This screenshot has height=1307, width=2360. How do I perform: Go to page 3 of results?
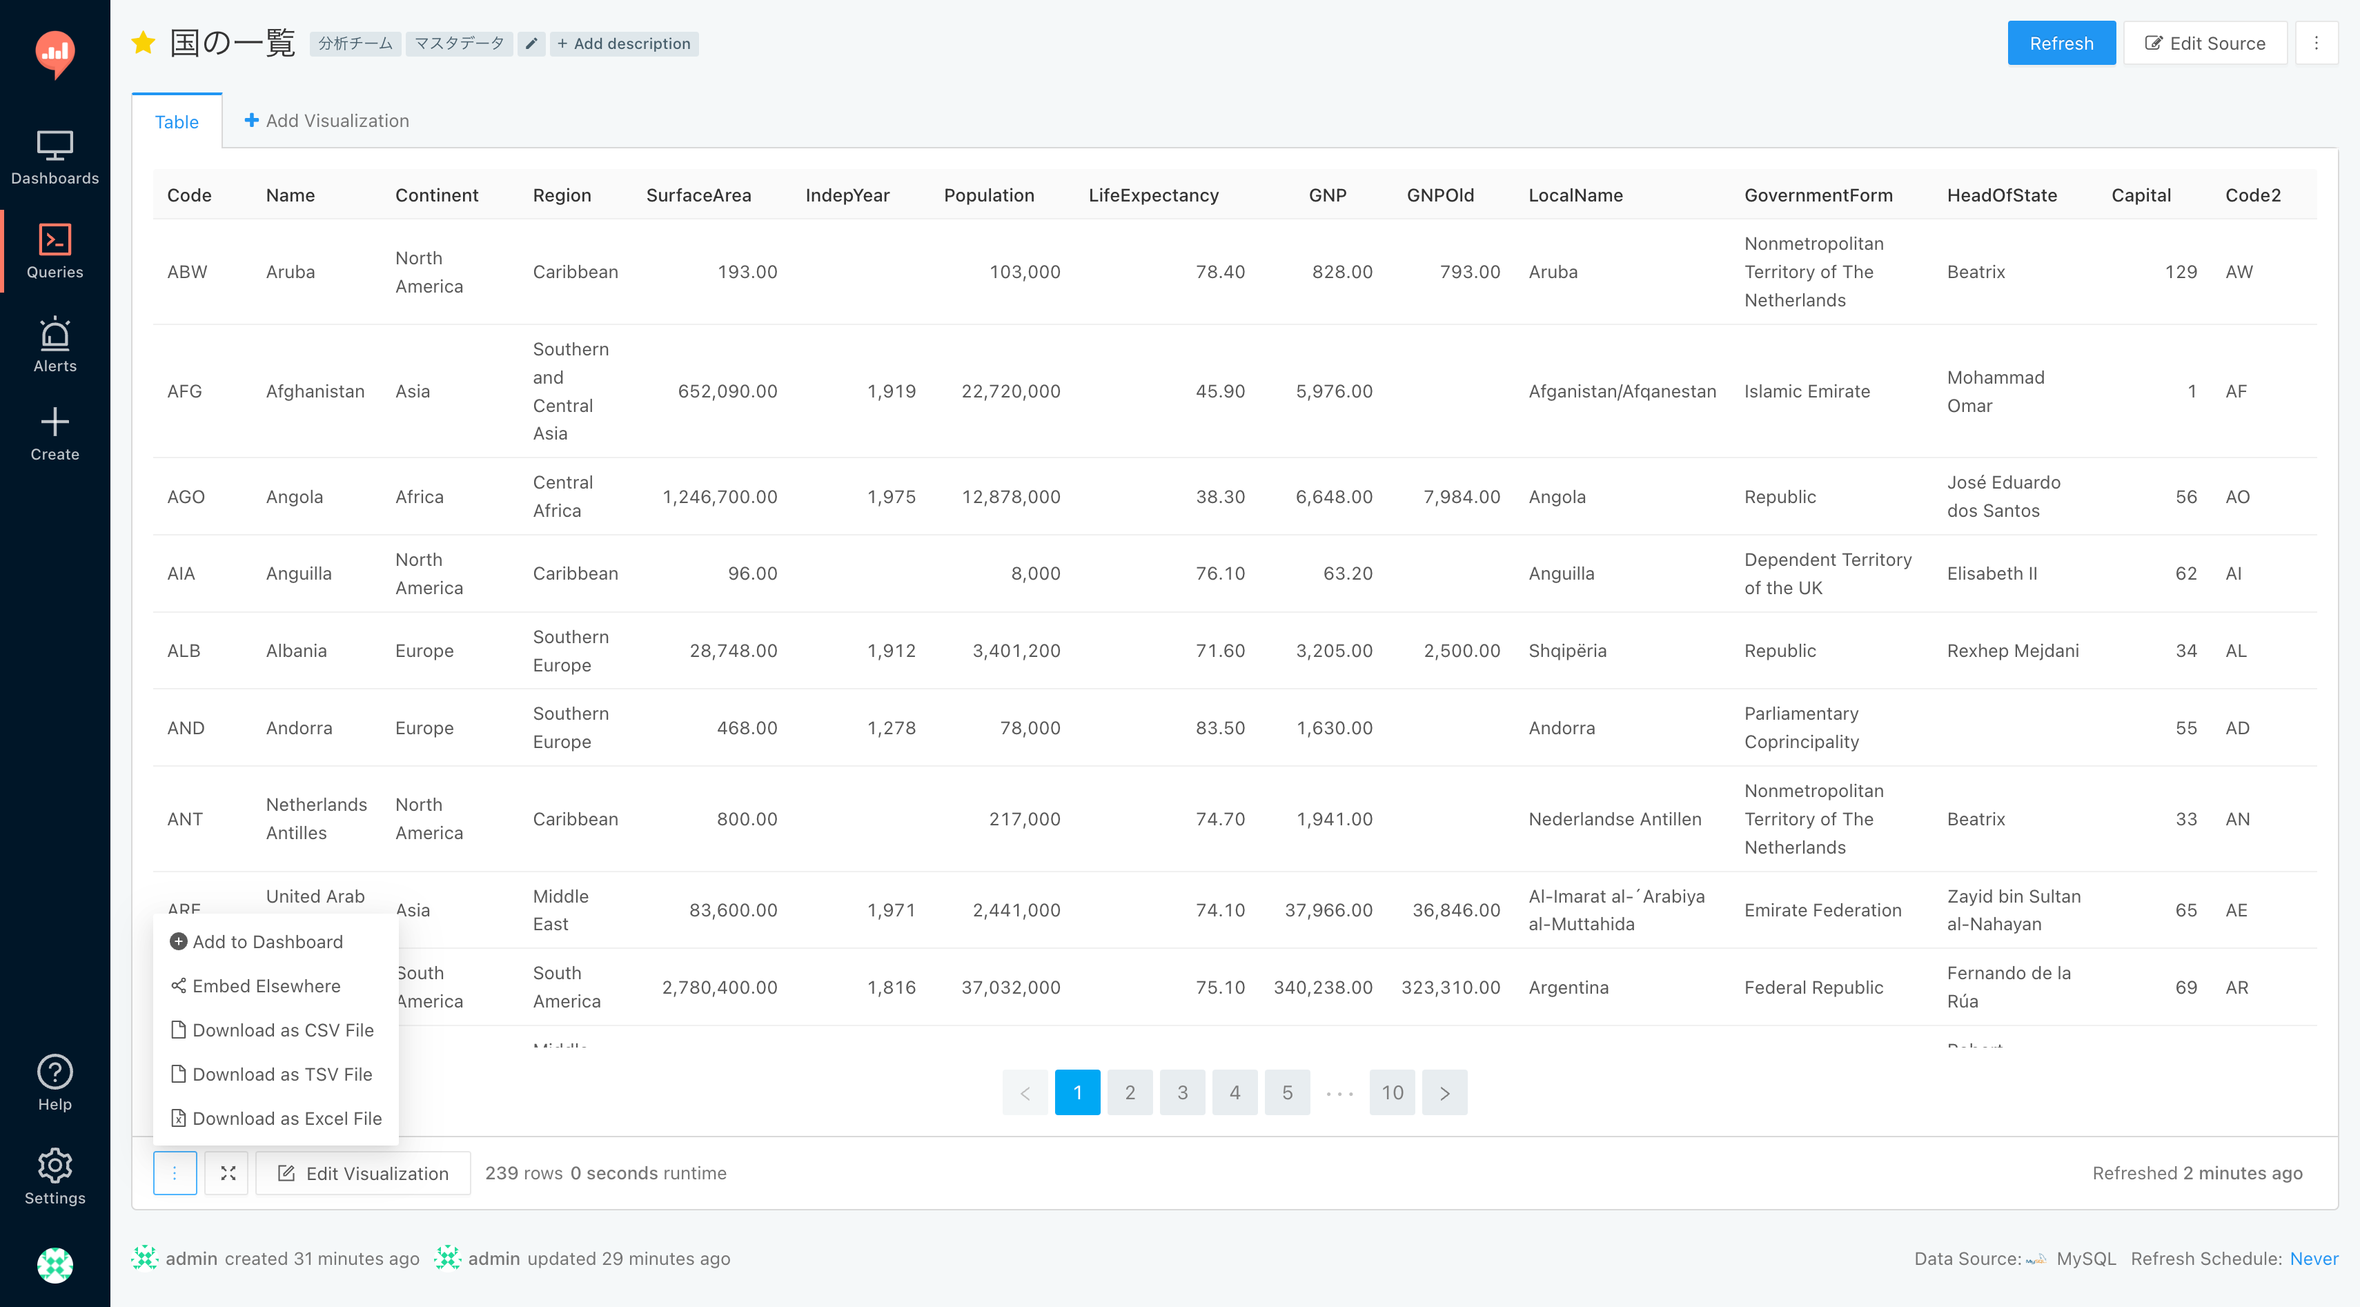(1182, 1092)
